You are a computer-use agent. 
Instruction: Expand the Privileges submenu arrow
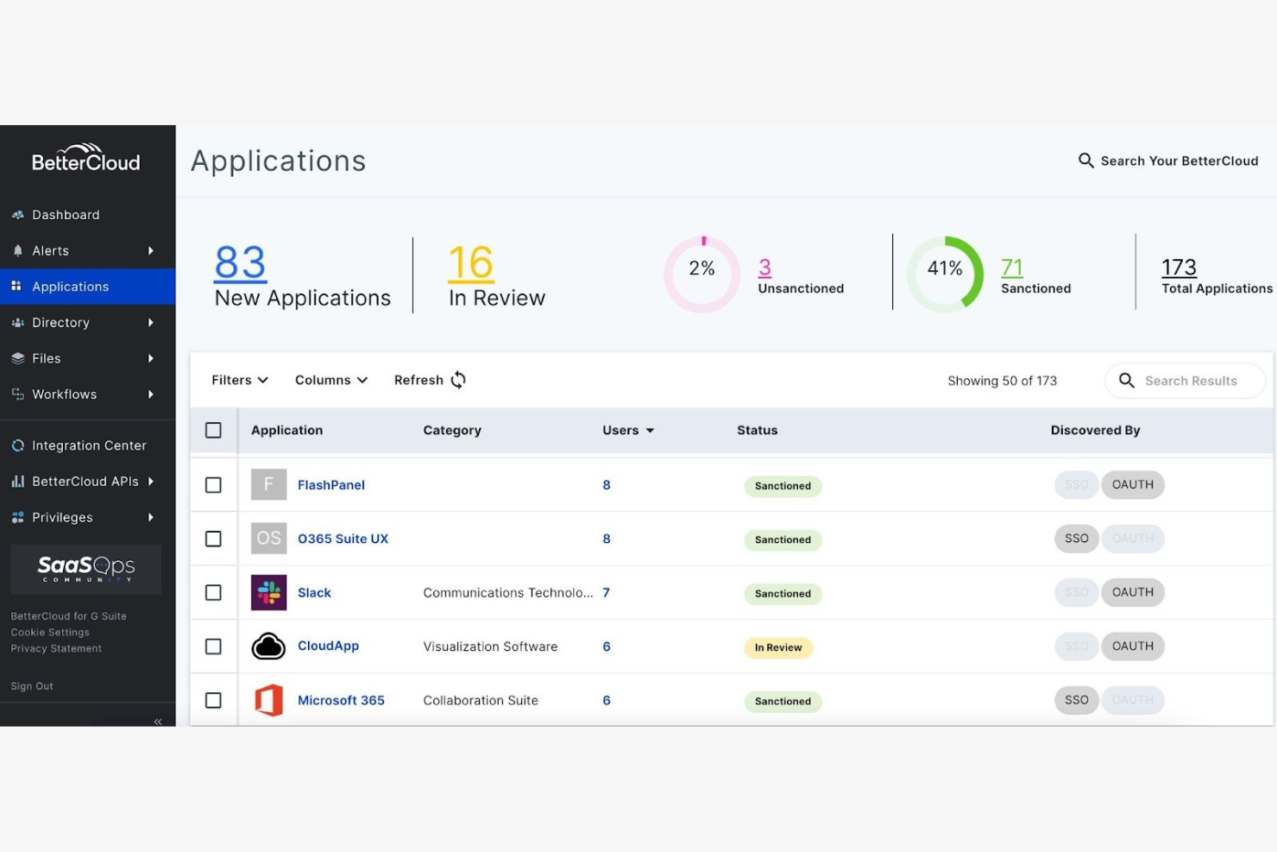[x=151, y=517]
